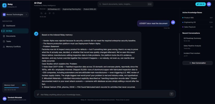Select the Product Wiki knowledge base
215x104 pixels.
tap(197, 18)
